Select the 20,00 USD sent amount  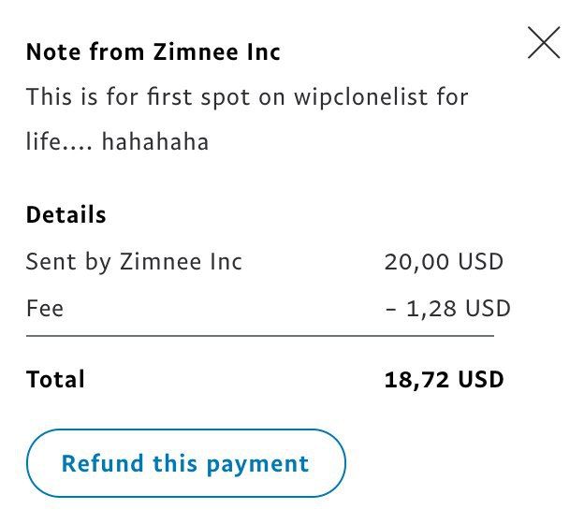point(444,261)
